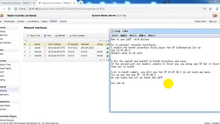Open Diagnostics in the sidebar

pyautogui.click(x=4, y=95)
